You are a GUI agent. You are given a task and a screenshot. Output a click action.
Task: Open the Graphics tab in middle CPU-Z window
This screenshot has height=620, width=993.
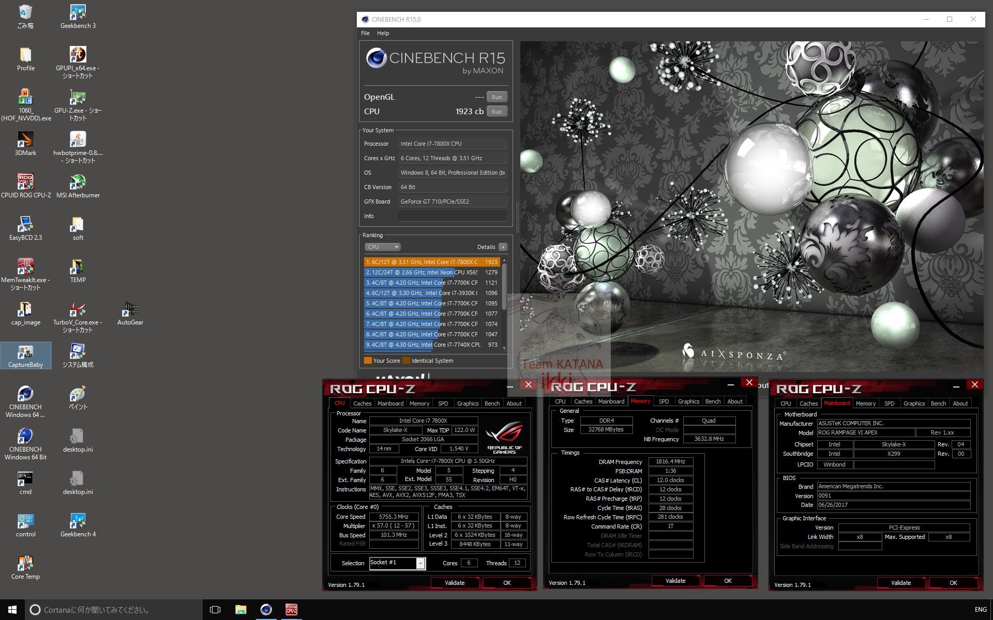688,401
